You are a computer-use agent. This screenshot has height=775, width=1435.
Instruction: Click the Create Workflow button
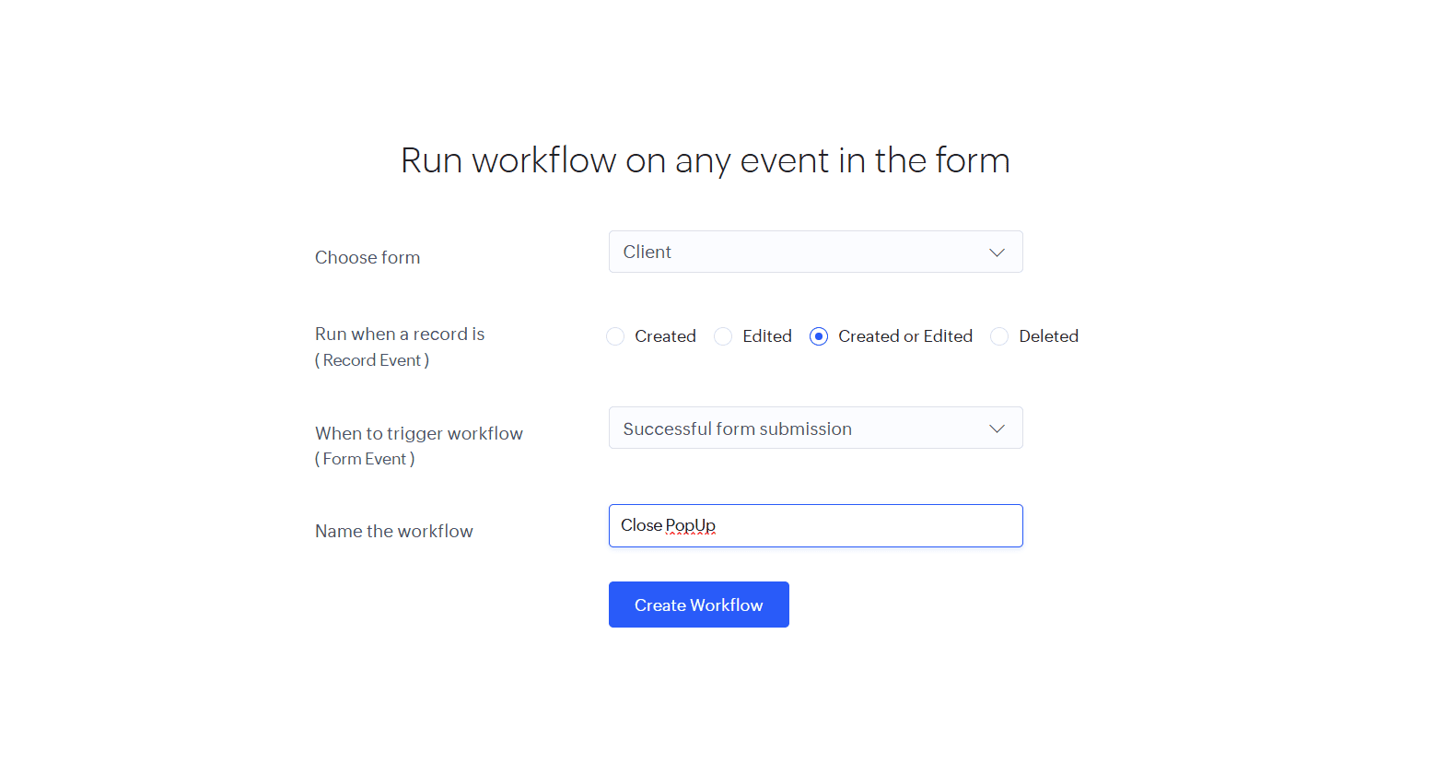click(x=698, y=605)
